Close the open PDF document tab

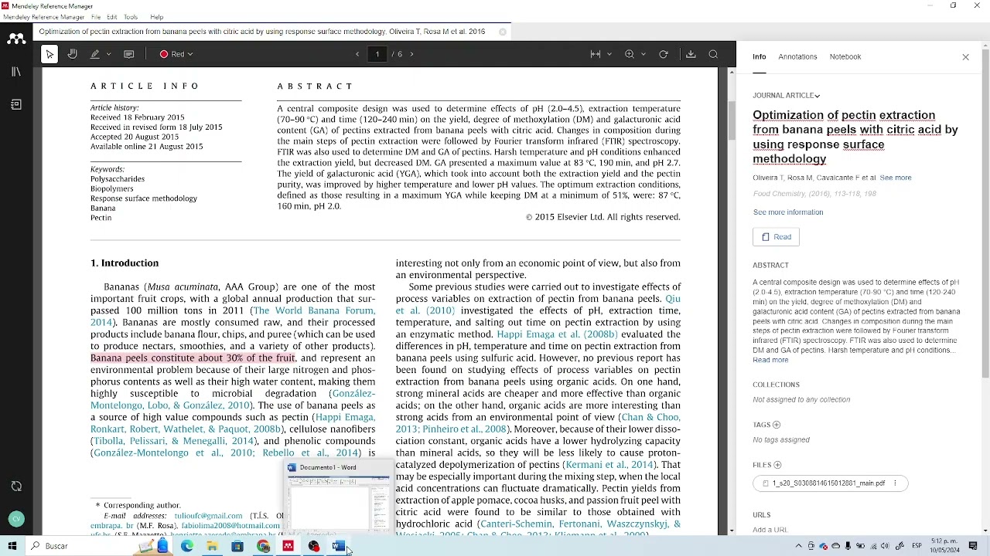click(x=503, y=32)
